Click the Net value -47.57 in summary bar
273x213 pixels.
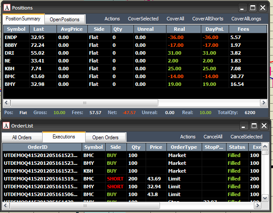(x=129, y=113)
